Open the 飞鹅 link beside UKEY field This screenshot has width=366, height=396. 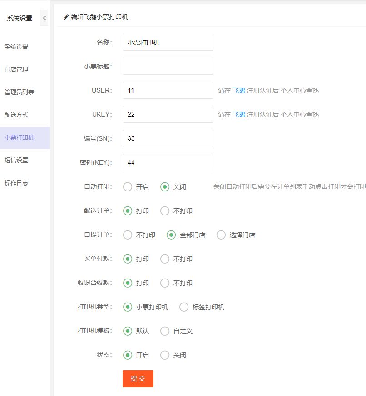click(x=239, y=114)
